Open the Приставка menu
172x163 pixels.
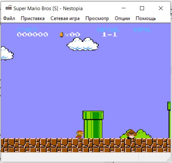tap(33, 18)
